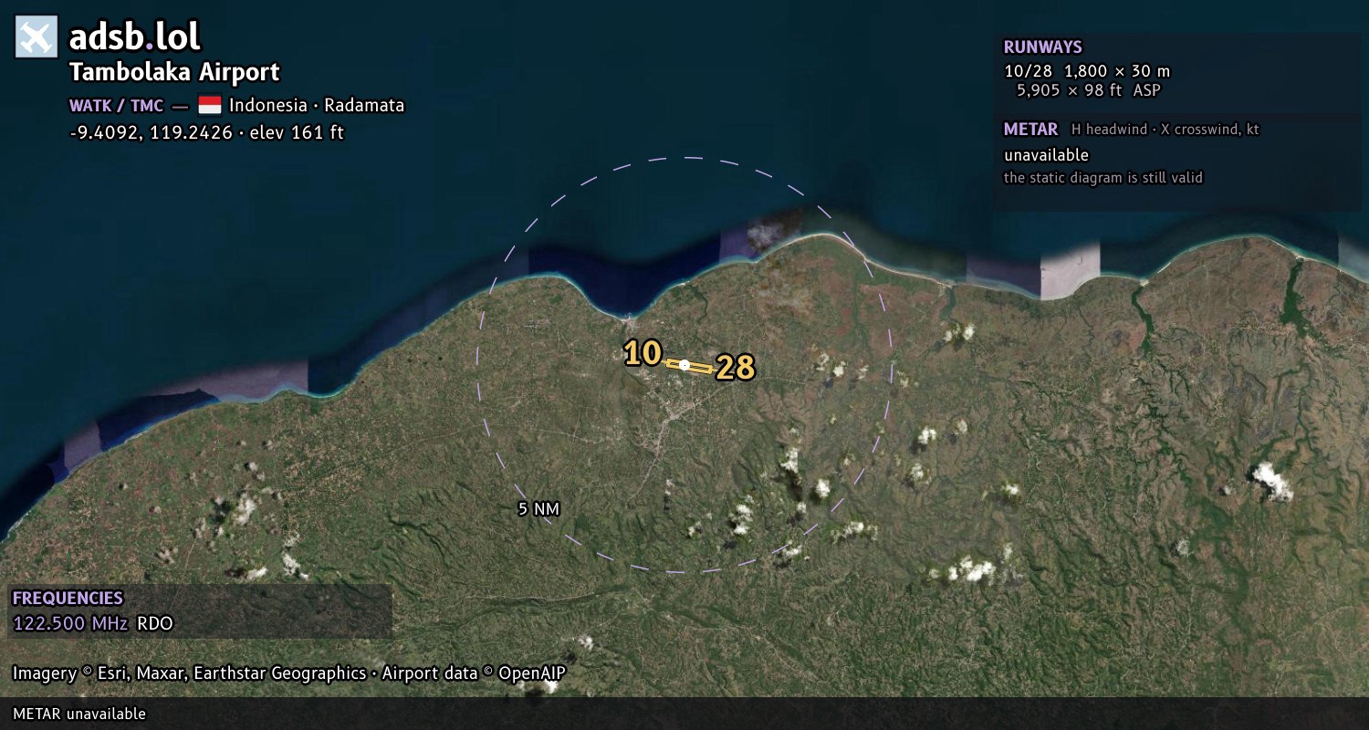
Task: Click the Indonesia · Radamata location text
Action: click(317, 105)
